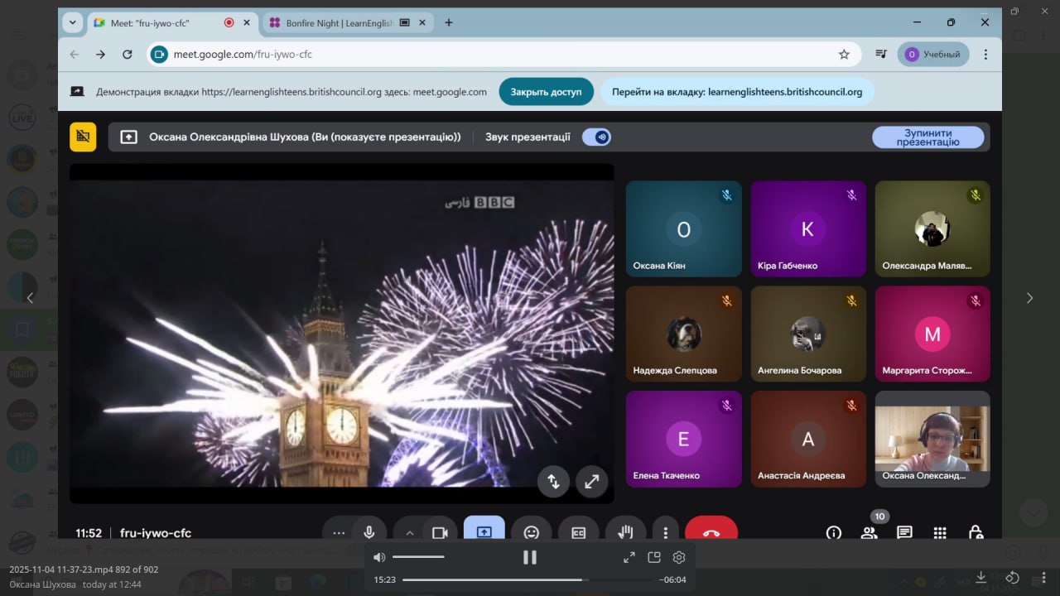Toggle the Звук презентації switch
The width and height of the screenshot is (1060, 596).
(597, 137)
